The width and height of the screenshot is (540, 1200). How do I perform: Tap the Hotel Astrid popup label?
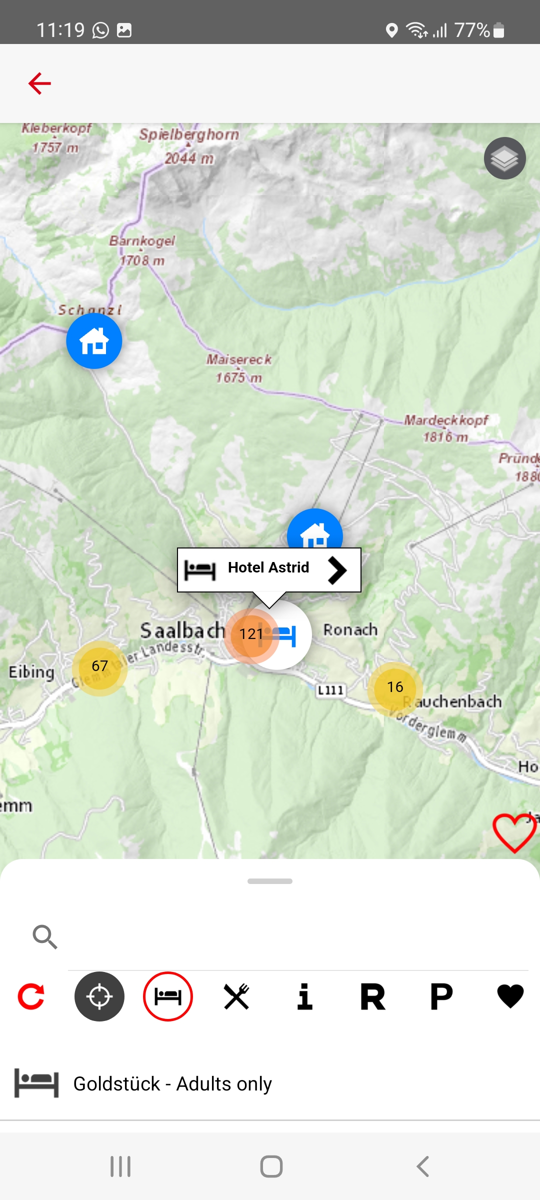click(x=268, y=567)
